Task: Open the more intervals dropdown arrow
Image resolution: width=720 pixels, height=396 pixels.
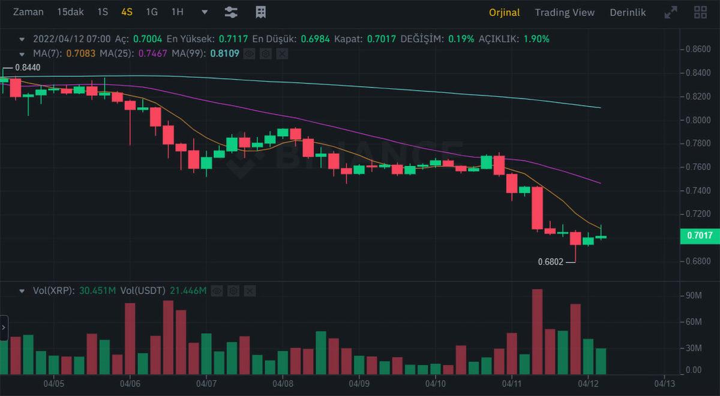Action: click(205, 13)
